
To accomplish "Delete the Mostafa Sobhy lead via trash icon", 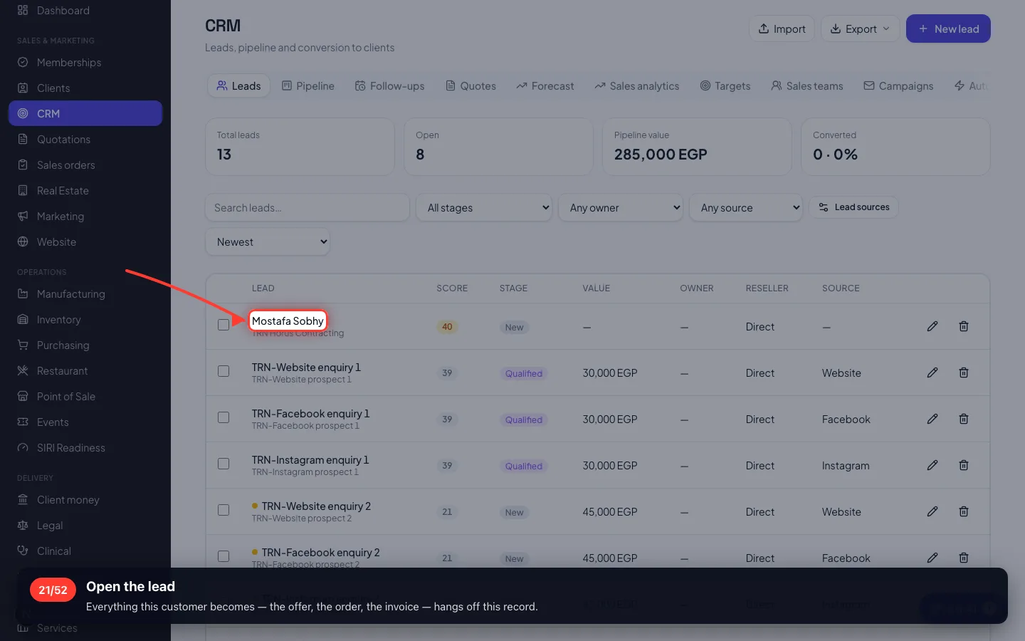I will (964, 326).
